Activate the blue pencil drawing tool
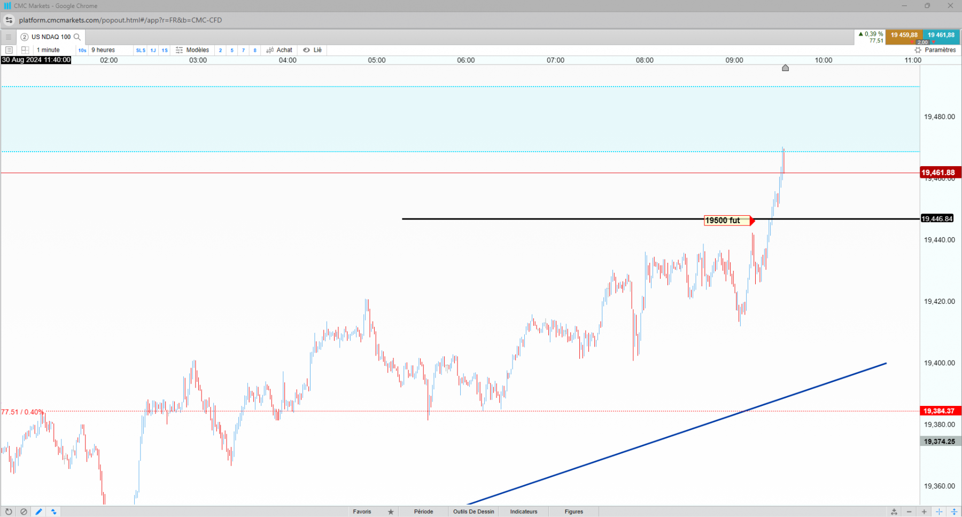This screenshot has width=962, height=517. tap(38, 512)
